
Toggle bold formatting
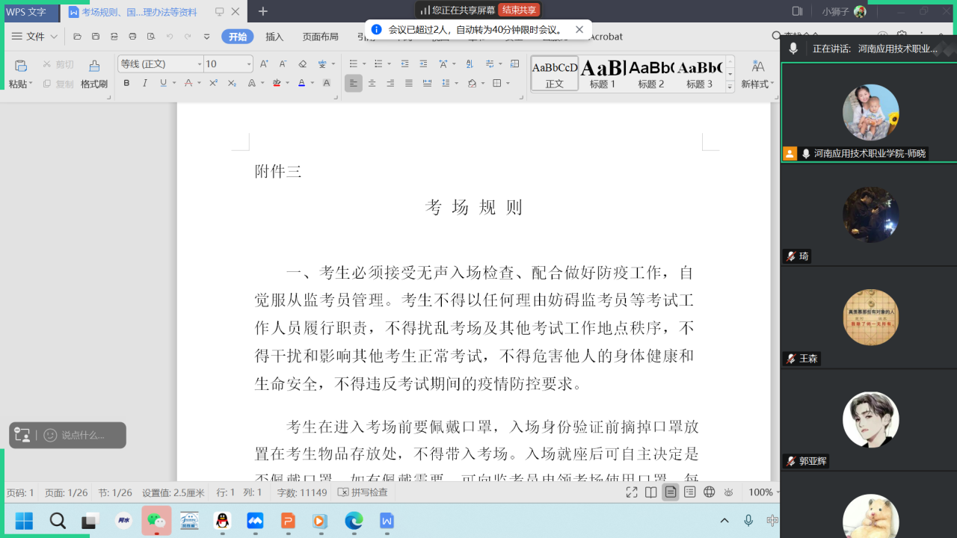click(126, 83)
